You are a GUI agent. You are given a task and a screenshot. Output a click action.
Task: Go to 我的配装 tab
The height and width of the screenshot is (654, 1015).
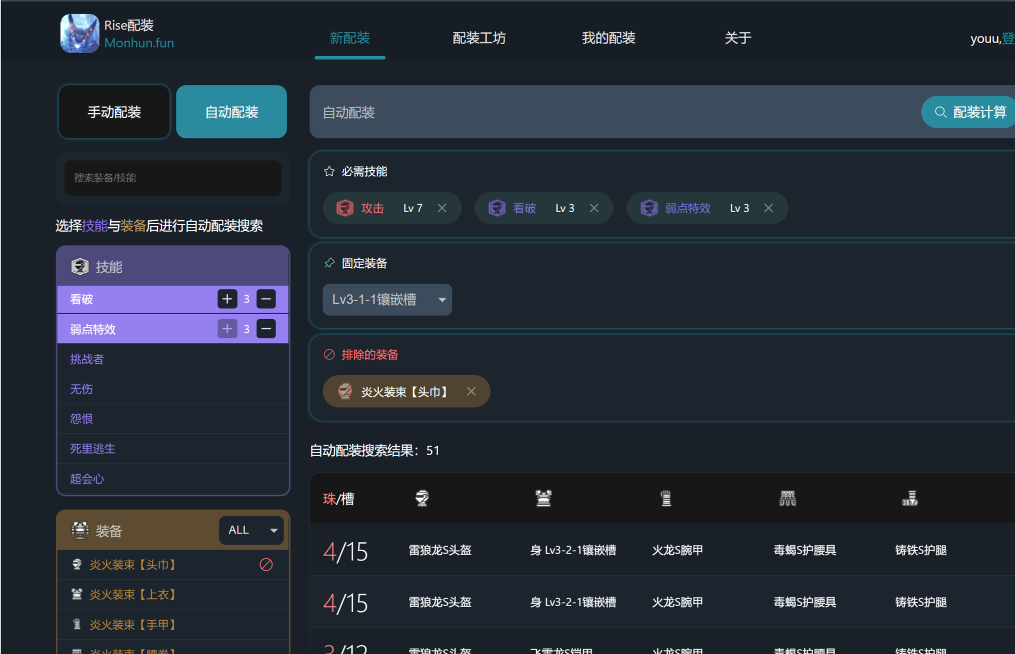(608, 38)
